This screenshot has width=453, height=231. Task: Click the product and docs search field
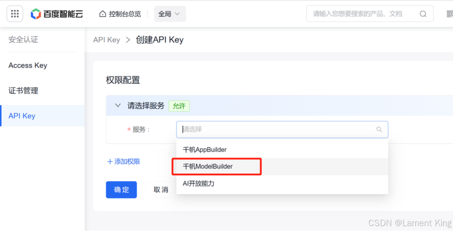click(370, 13)
